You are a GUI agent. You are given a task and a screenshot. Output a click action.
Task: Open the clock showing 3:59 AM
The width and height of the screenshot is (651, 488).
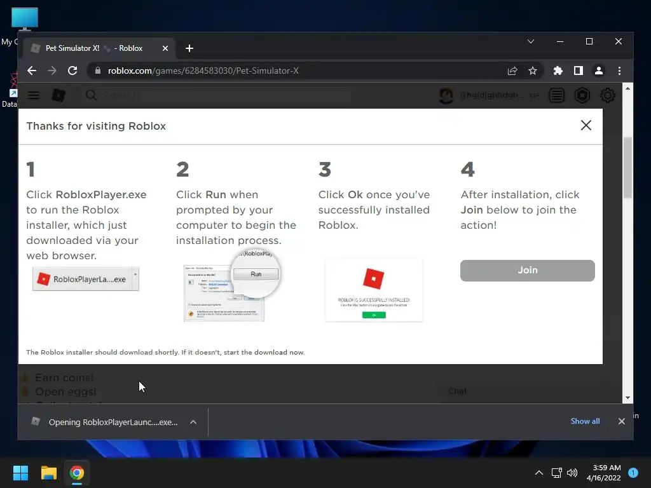(x=604, y=473)
